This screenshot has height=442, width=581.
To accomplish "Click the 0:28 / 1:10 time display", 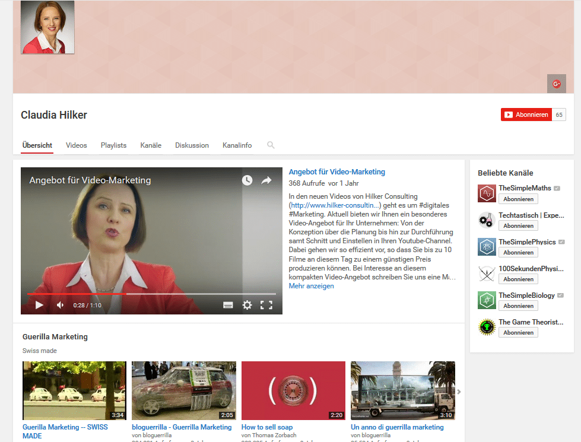I will pyautogui.click(x=87, y=306).
